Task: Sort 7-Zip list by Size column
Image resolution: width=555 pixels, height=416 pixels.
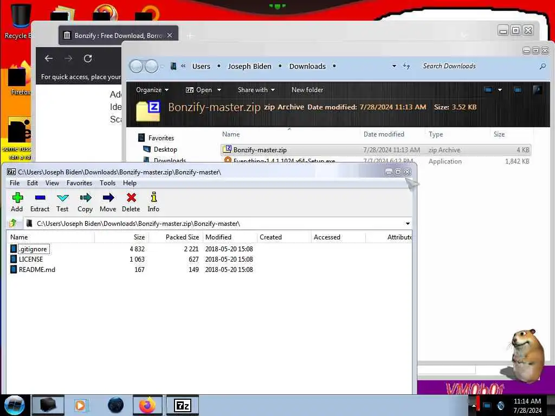Action: 122,237
